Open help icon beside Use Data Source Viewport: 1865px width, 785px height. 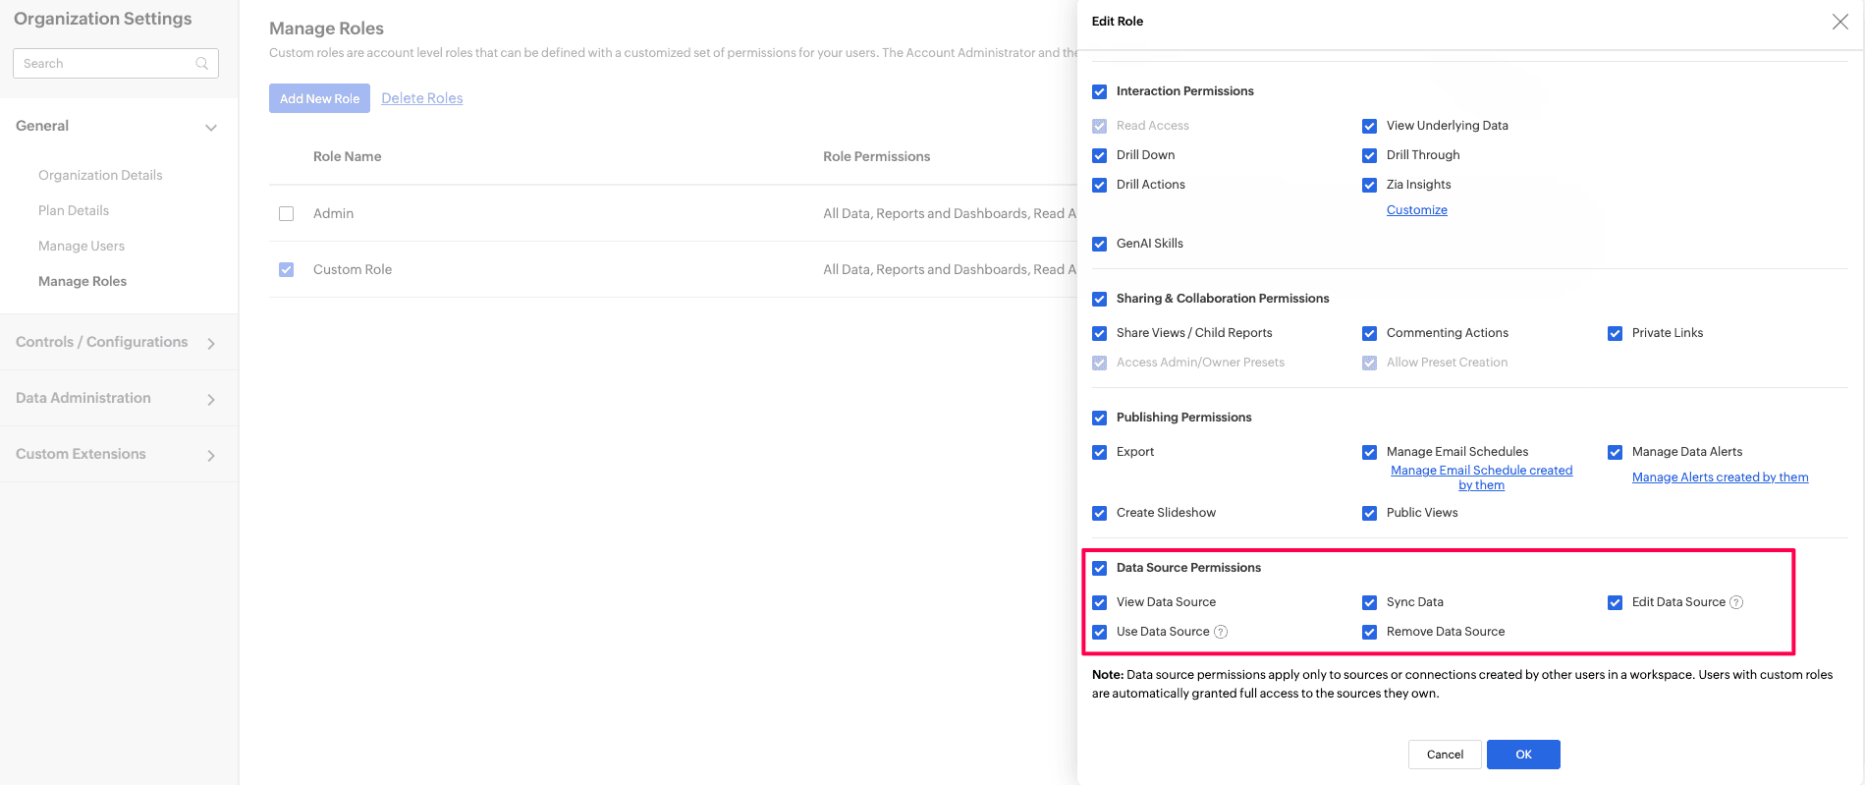1221,632
